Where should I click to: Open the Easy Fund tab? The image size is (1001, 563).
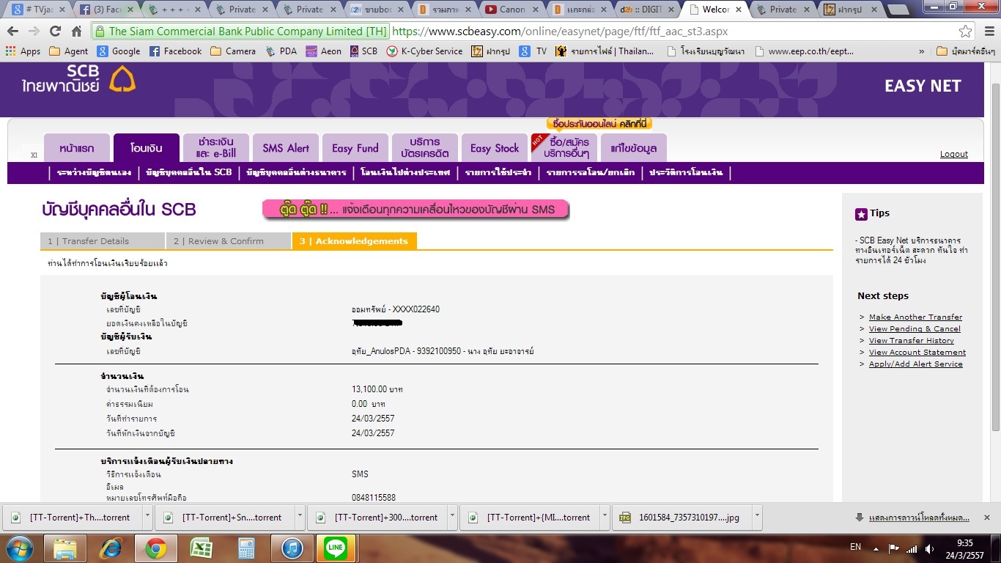(x=355, y=148)
